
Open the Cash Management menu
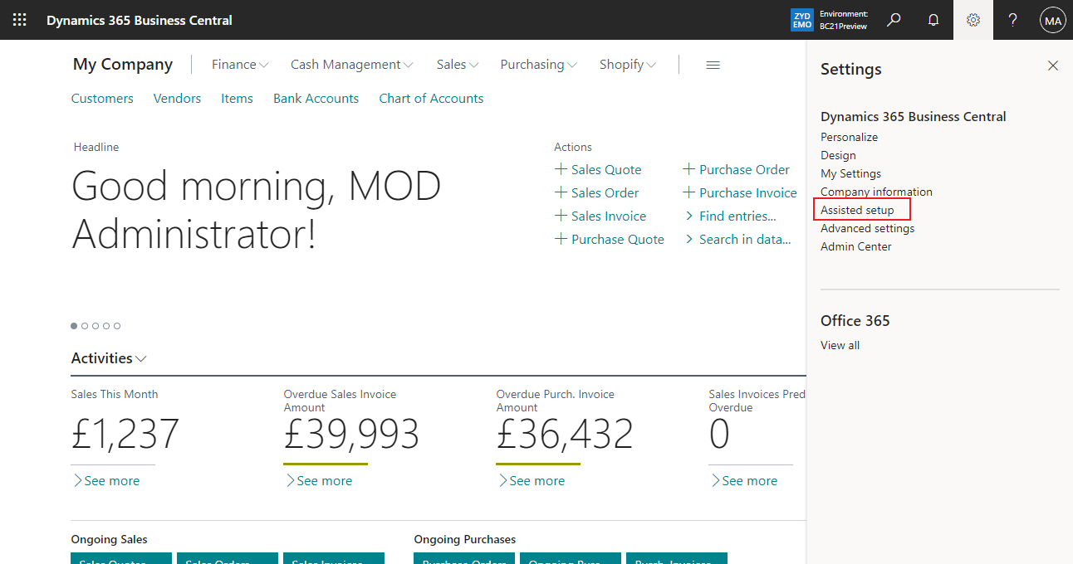(351, 64)
